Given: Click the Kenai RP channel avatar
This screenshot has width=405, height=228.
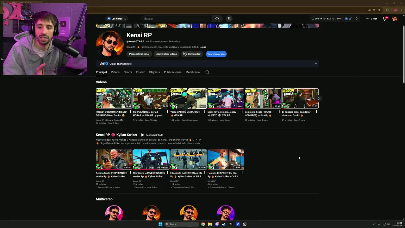Looking at the screenshot, I should (109, 44).
